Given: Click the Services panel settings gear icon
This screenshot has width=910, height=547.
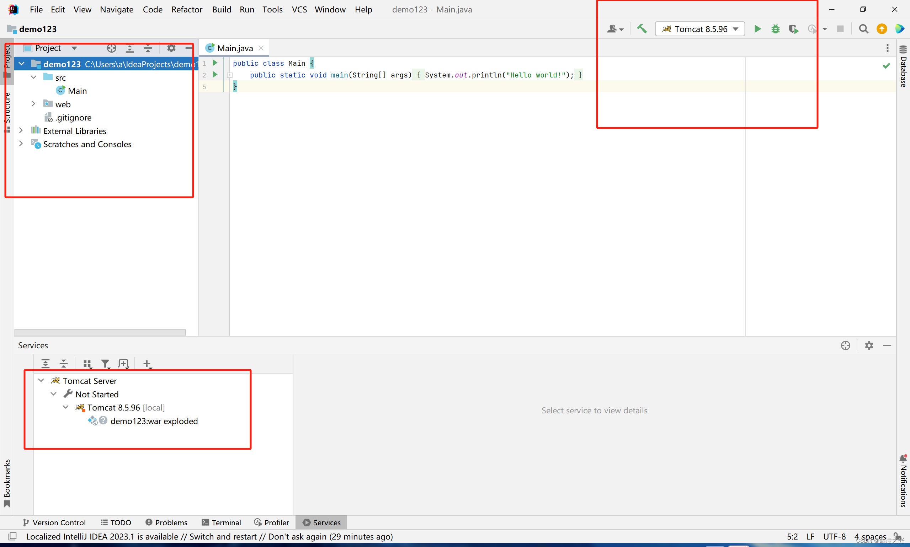Looking at the screenshot, I should 869,345.
